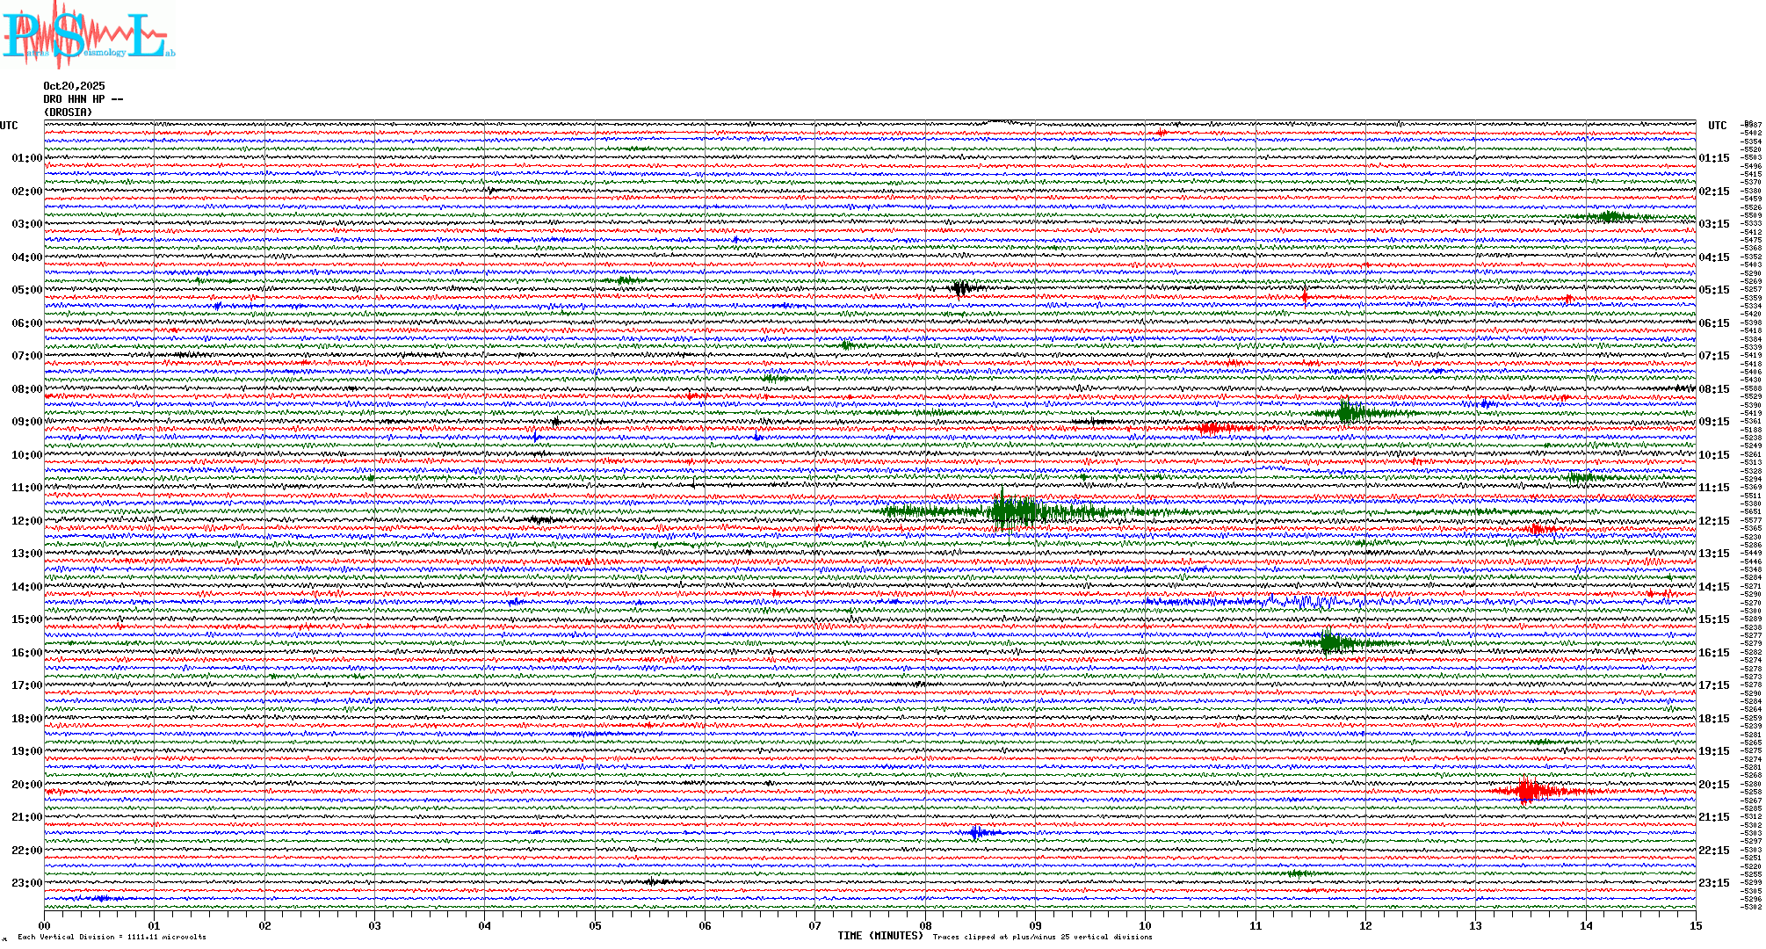This screenshot has height=949, width=1766.
Task: Click the black event burst on 05:00 trace
Action: pos(960,288)
